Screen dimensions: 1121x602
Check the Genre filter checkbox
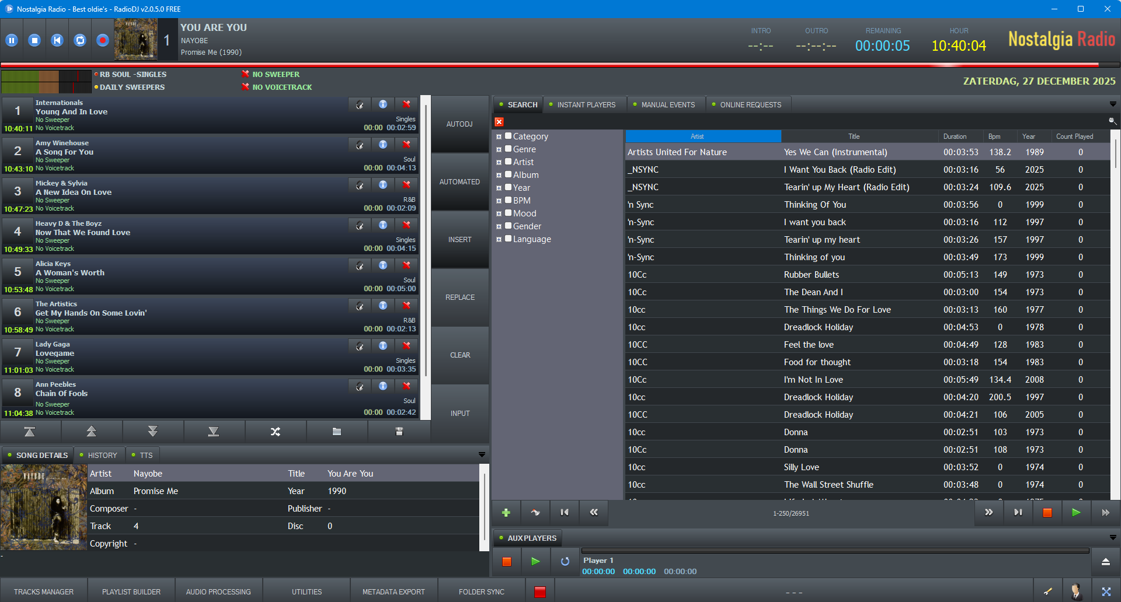pyautogui.click(x=509, y=149)
